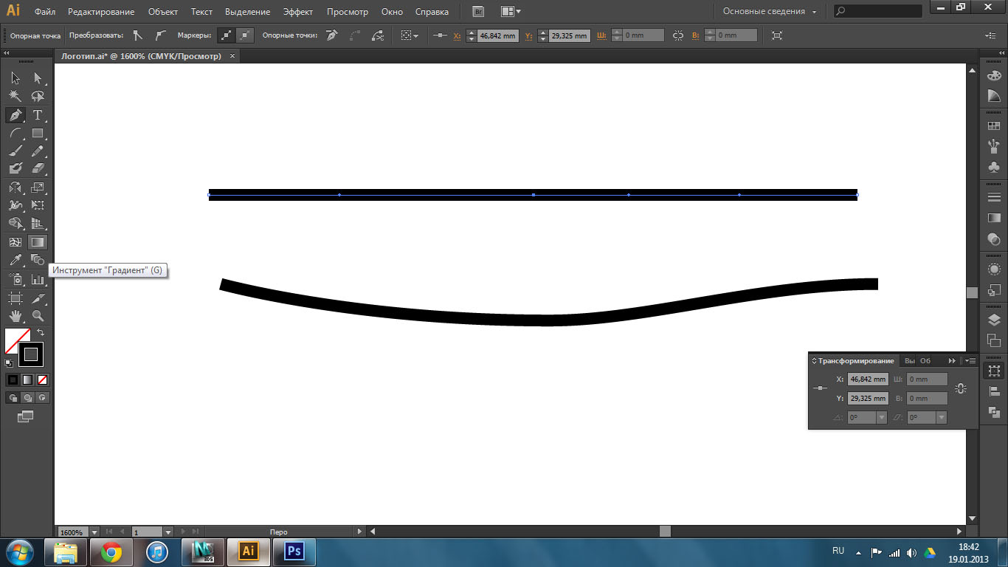Viewport: 1008px width, 567px height.
Task: Open the rotate angle dropdown in Transform panel
Action: pos(881,418)
